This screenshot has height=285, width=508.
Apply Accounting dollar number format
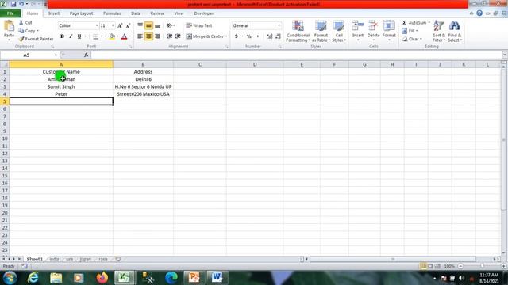point(237,36)
